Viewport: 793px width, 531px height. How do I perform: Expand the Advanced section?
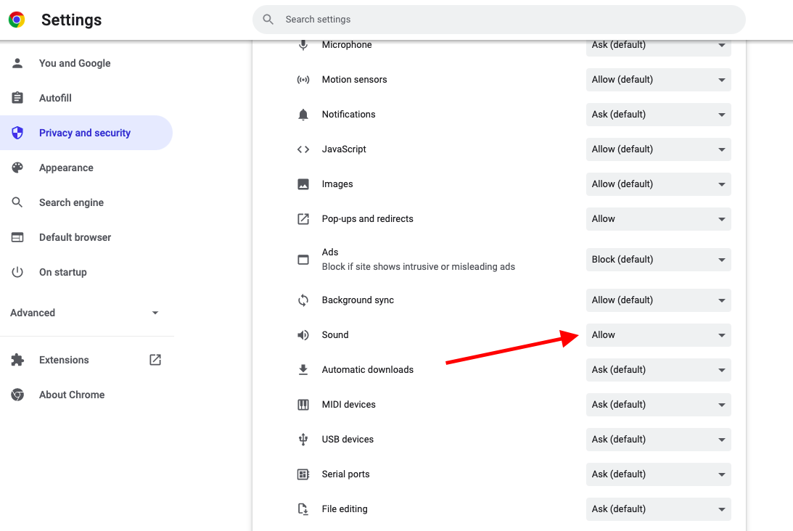point(87,313)
